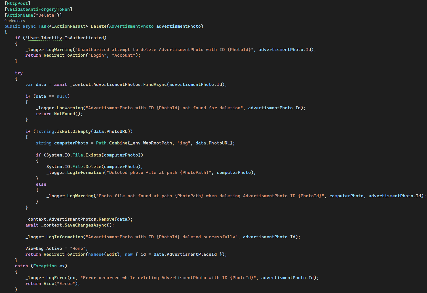The width and height of the screenshot is (427, 293).
Task: Click the FindAsync method call
Action: tap(155, 84)
